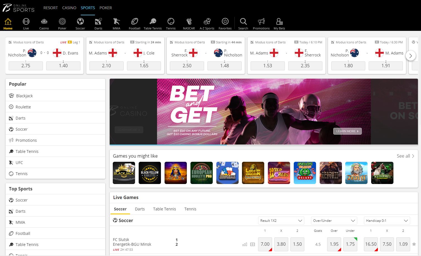Bet on D. Evans at 1.40 odds
Viewport: 421px width, 256px height.
click(63, 66)
